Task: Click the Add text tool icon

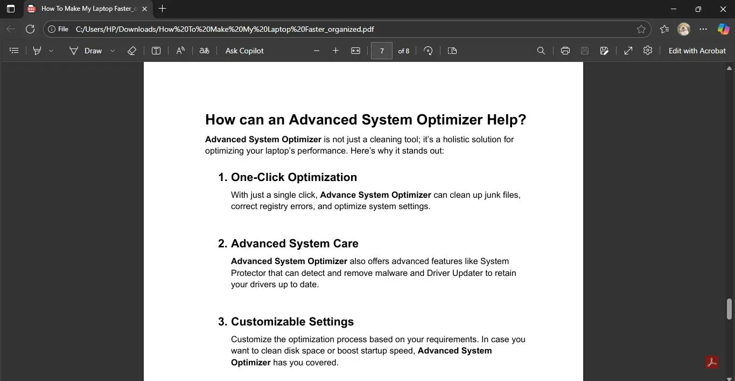Action: coord(156,51)
